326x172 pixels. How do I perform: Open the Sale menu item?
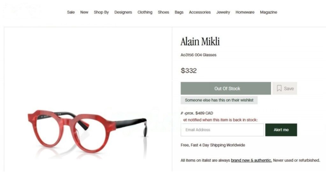click(x=71, y=12)
